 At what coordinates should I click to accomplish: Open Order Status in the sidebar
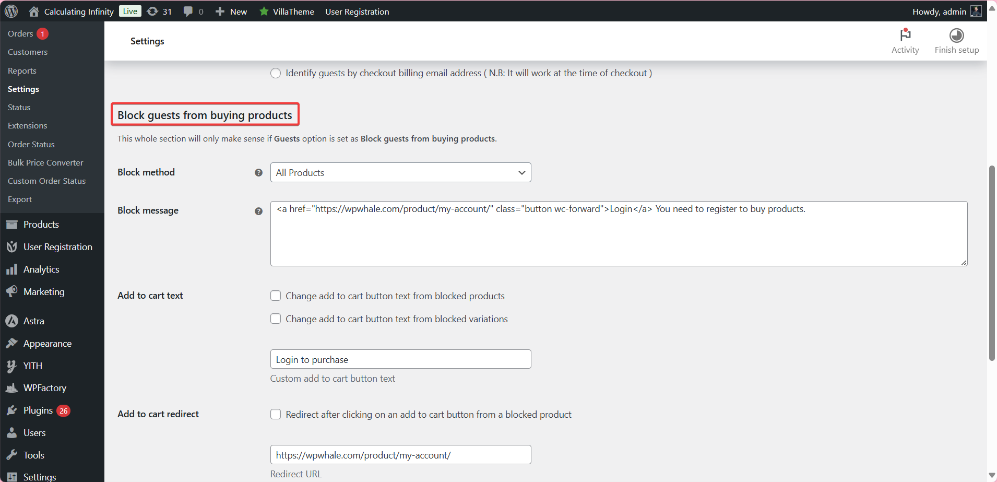pos(31,144)
